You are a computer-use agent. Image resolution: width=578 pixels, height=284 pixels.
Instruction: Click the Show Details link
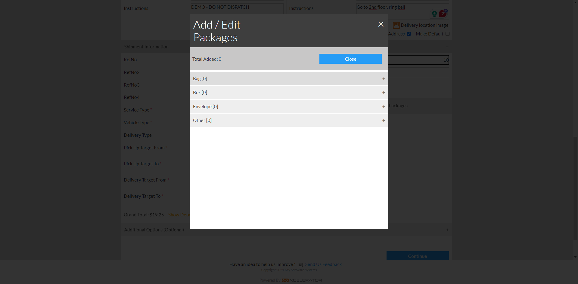click(179, 215)
